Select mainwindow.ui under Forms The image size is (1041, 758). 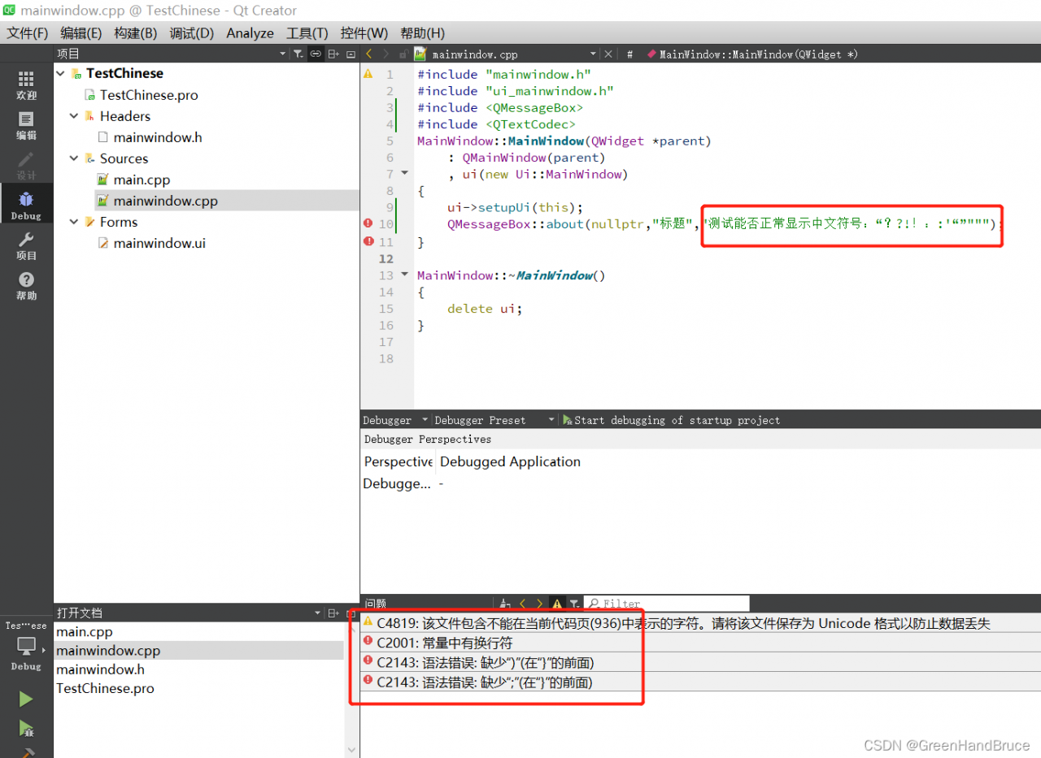(x=159, y=243)
